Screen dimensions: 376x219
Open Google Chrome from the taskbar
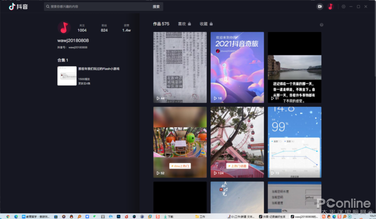coord(8,216)
